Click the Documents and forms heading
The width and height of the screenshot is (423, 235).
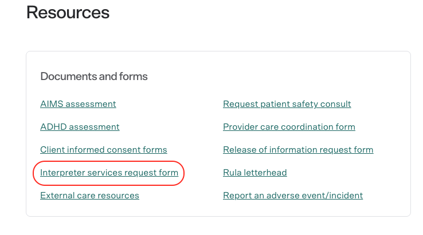click(94, 77)
